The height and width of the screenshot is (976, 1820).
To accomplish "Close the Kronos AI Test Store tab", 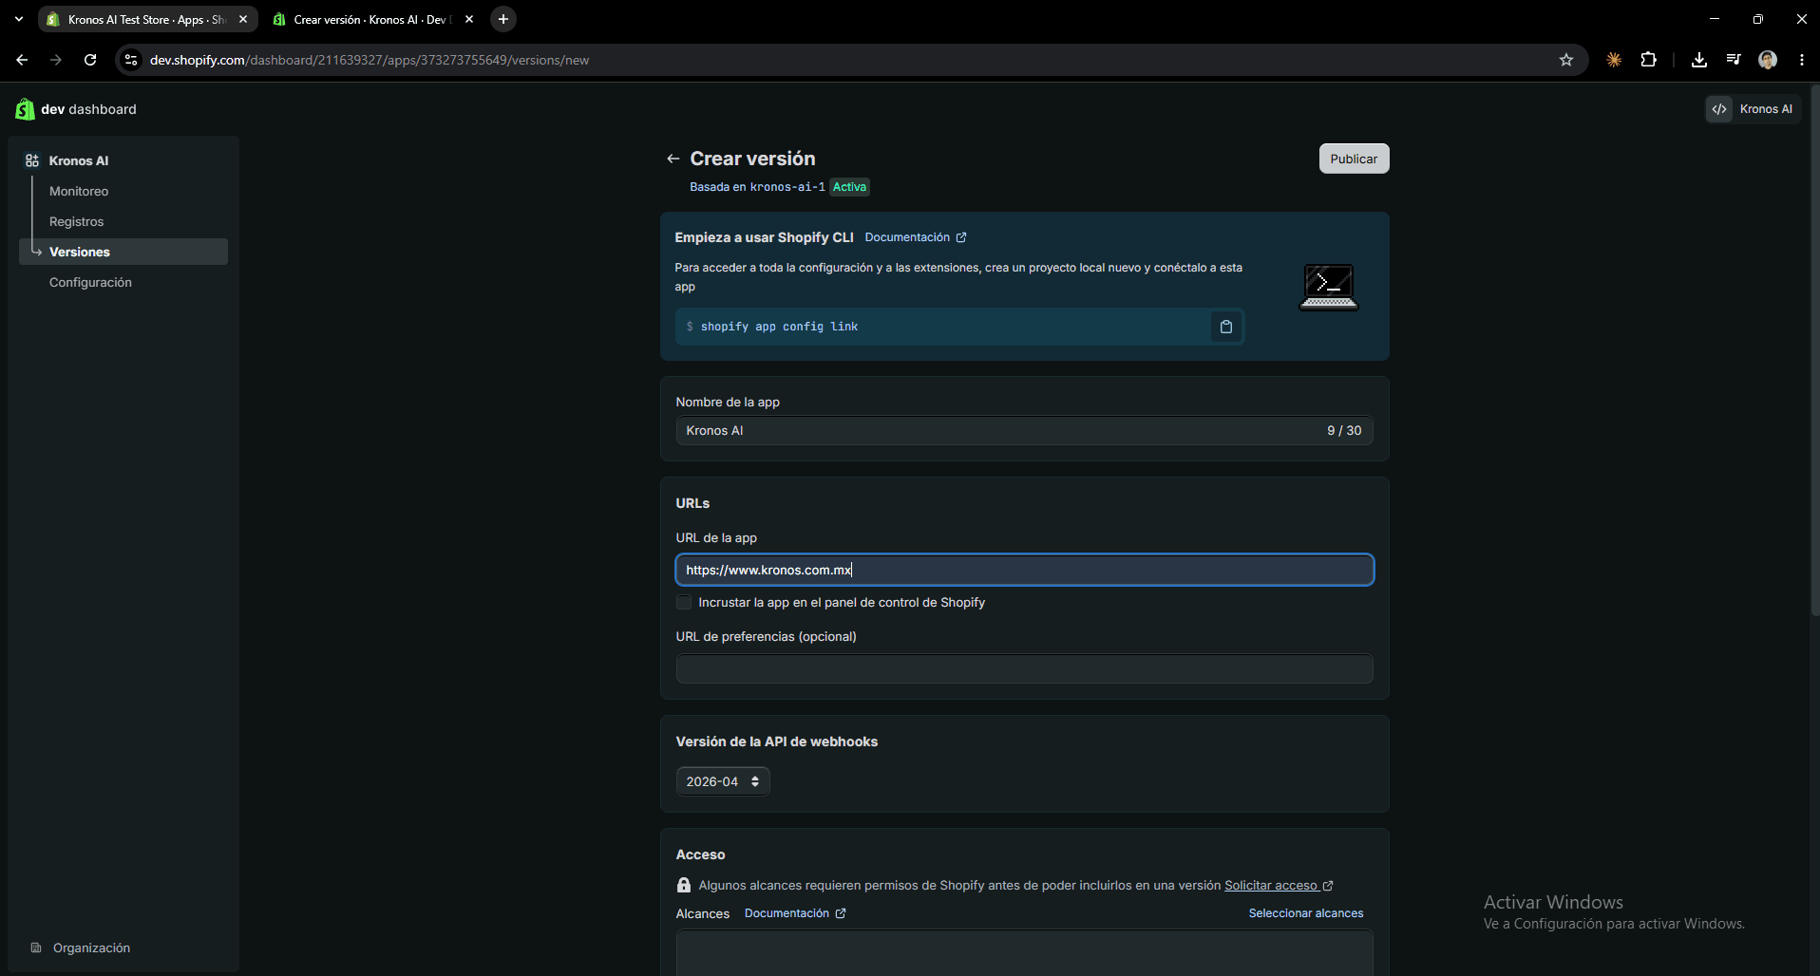I will 243,19.
